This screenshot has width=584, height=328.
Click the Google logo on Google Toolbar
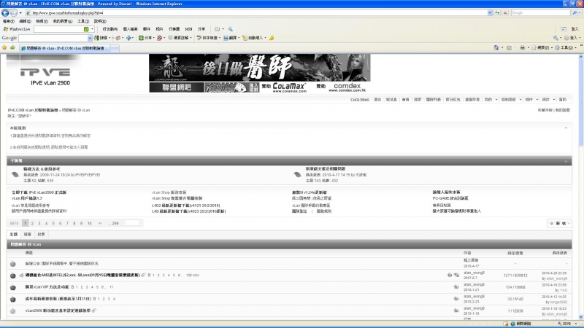9,38
